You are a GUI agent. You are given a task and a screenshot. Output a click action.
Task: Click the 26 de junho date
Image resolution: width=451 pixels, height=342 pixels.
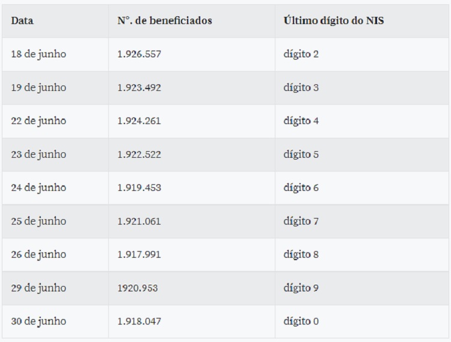coord(38,255)
